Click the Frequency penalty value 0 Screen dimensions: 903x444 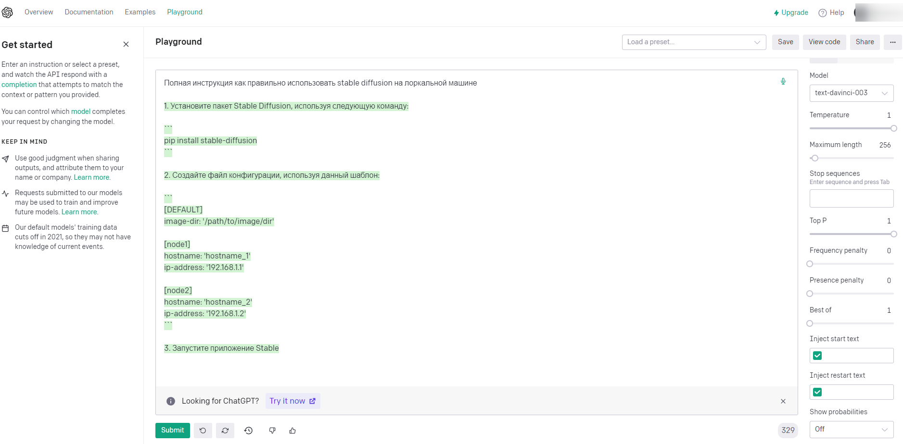tap(889, 251)
